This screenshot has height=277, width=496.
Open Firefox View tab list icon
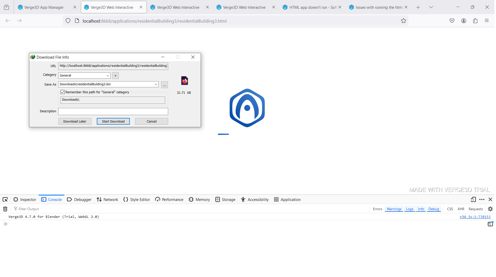click(6, 7)
